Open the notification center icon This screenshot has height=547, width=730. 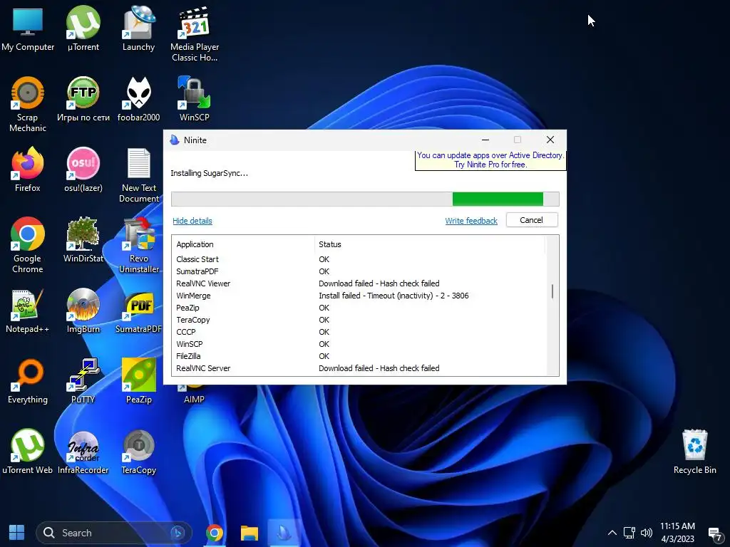[x=714, y=534]
